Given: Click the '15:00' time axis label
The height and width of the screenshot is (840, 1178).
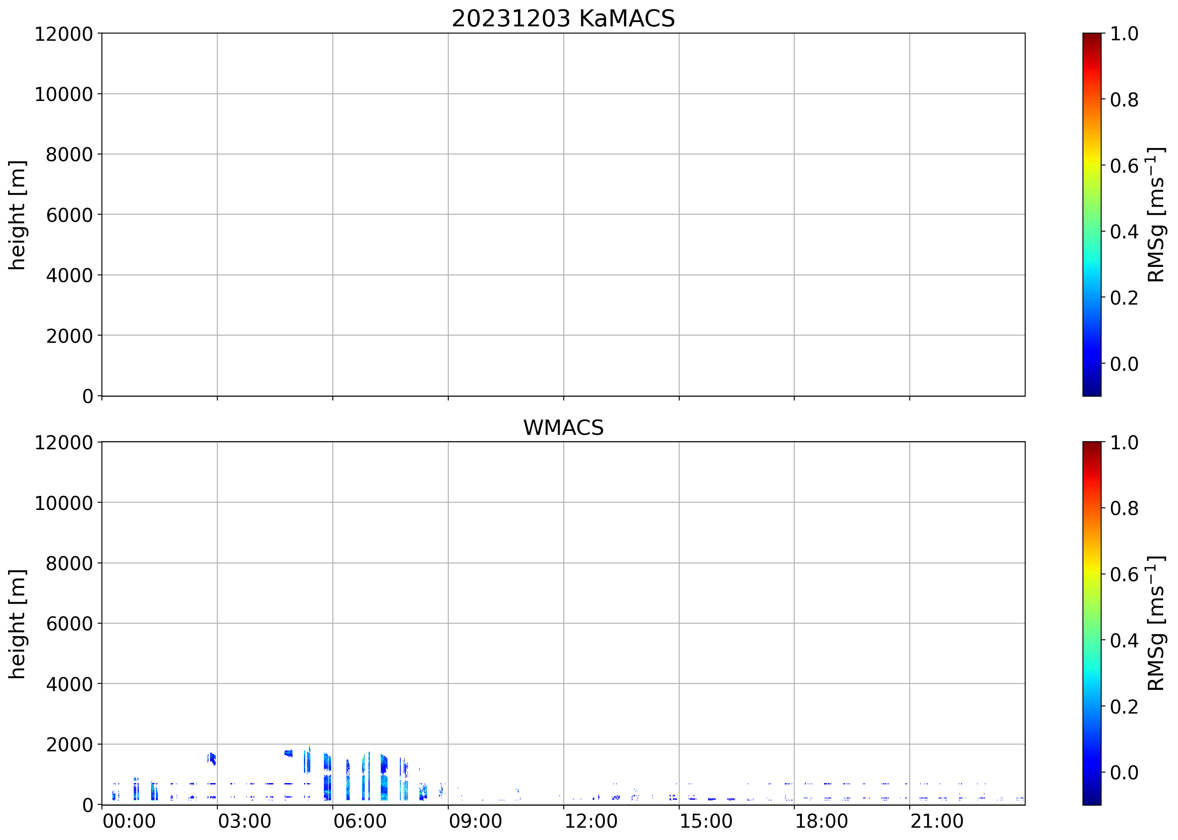Looking at the screenshot, I should point(706,821).
